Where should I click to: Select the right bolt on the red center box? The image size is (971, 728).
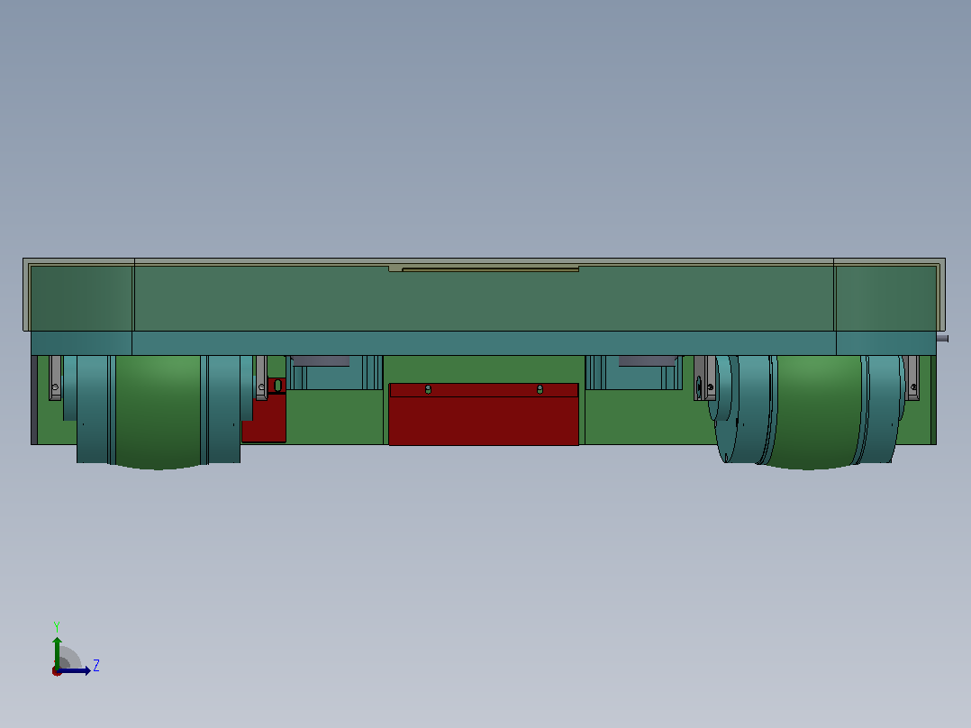tap(540, 389)
